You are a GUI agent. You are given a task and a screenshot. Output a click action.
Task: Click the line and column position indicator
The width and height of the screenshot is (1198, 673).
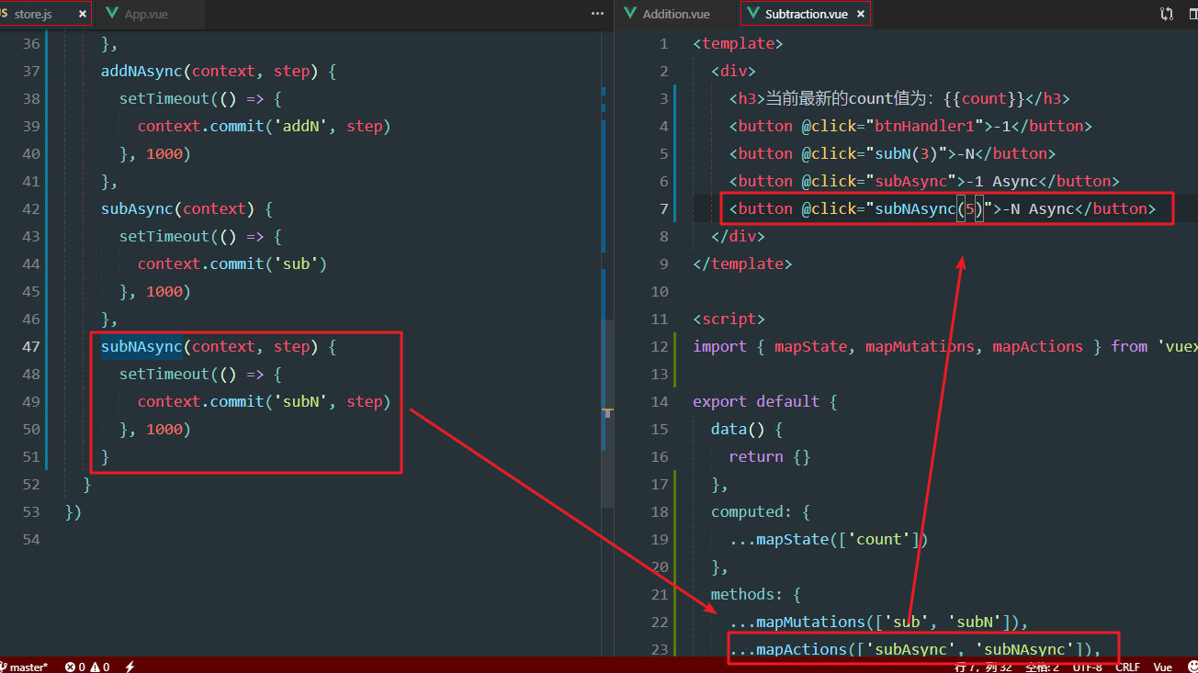pyautogui.click(x=984, y=667)
